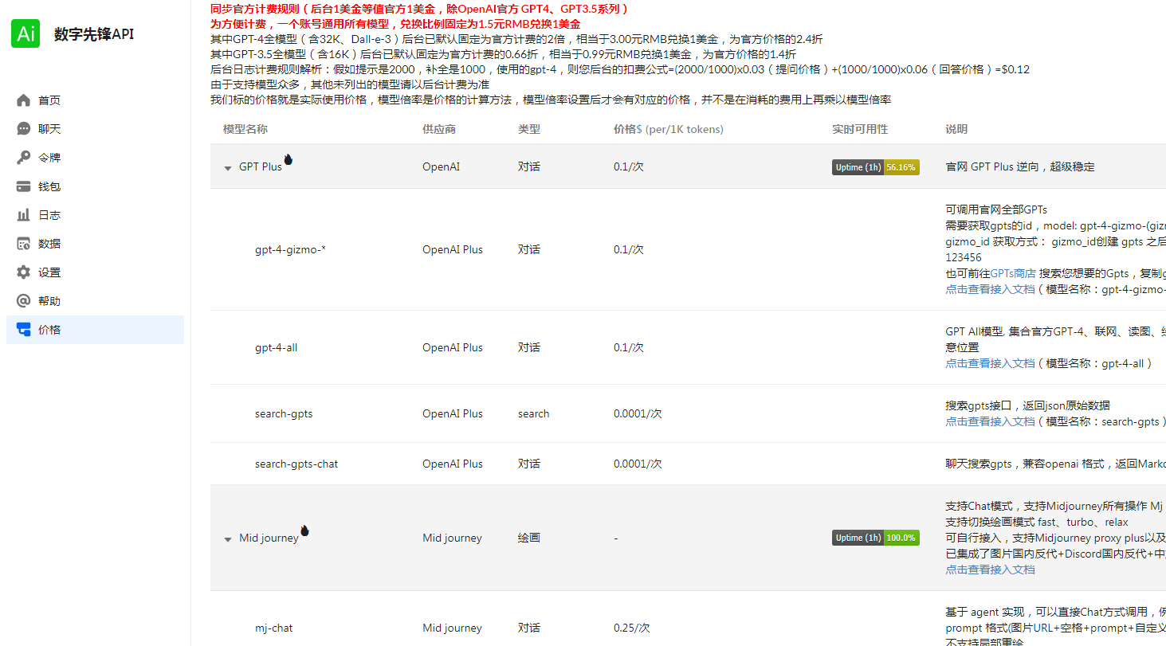Click the 钱包 wallet card icon
Screen dimensions: 1166x646
pyautogui.click(x=24, y=186)
